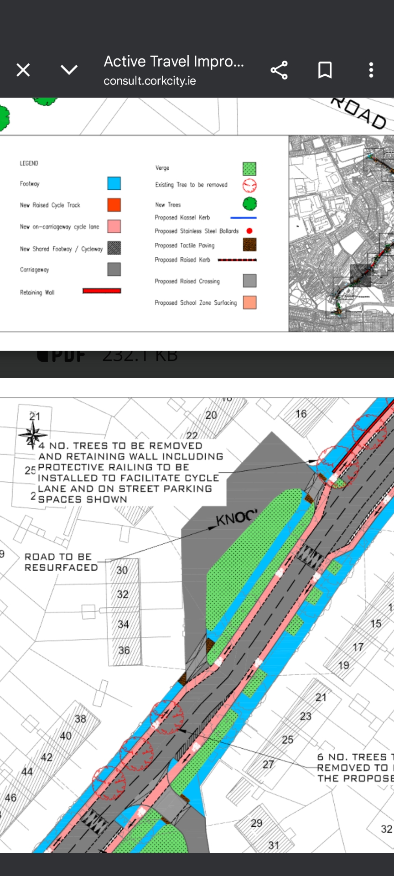
Task: Click the Existing Tree to be removed symbol
Action: pos(249,185)
